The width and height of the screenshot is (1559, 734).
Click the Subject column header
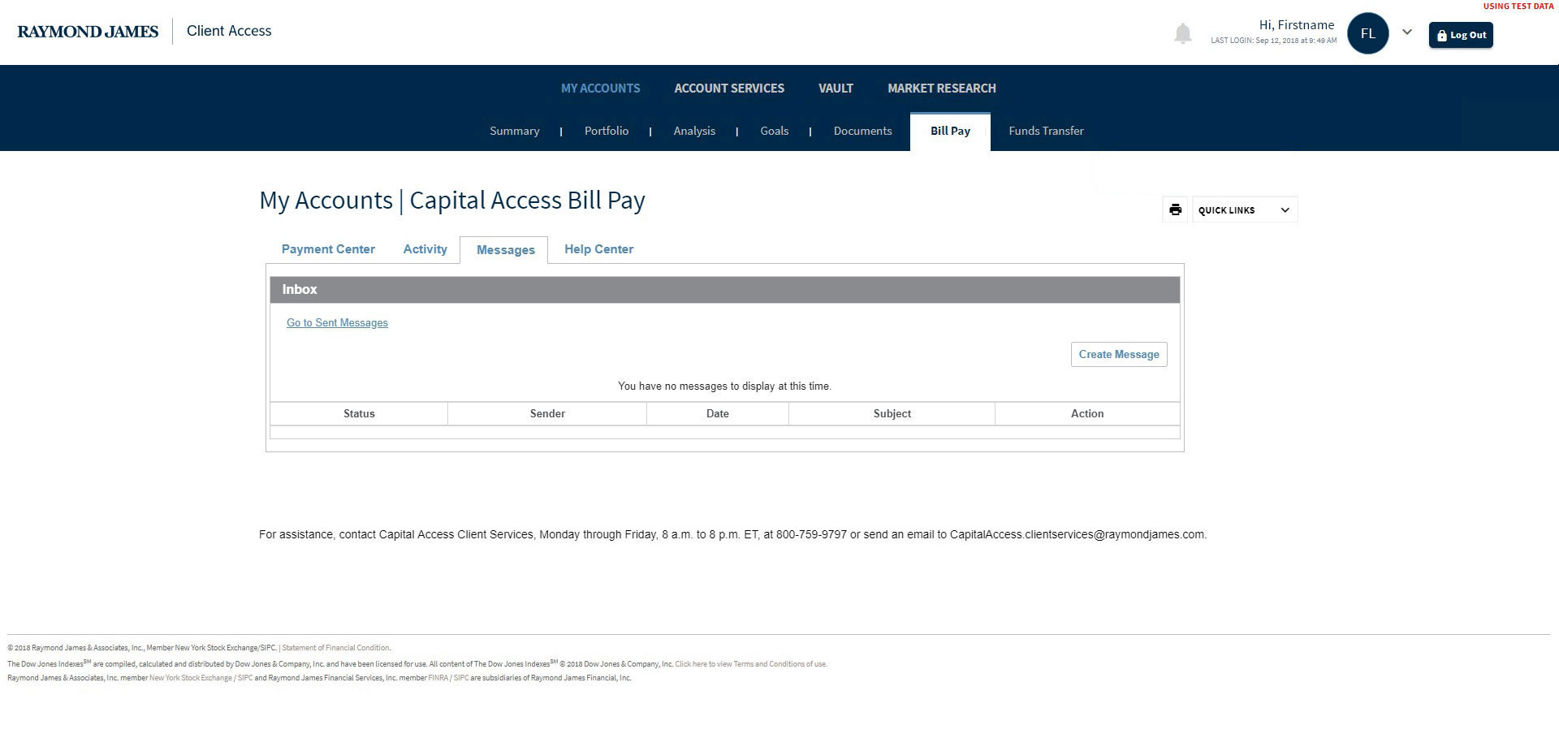point(892,413)
